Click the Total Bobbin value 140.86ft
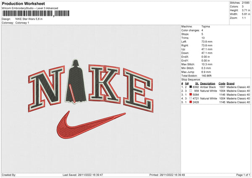This screenshot has height=178, width=252. tap(207, 75)
